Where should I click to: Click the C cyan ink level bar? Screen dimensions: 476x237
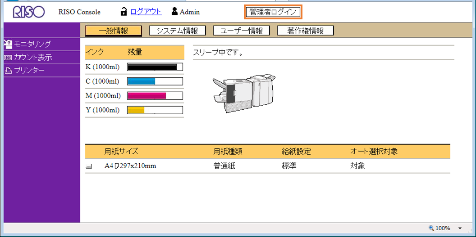155,81
